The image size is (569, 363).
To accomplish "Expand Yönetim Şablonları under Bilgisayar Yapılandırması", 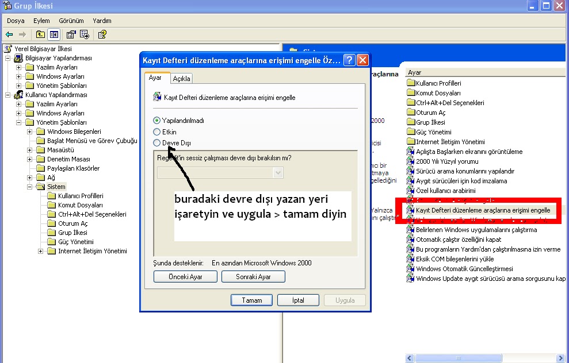I will tap(18, 86).
